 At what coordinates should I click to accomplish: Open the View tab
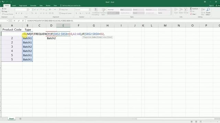(x=55, y=5)
